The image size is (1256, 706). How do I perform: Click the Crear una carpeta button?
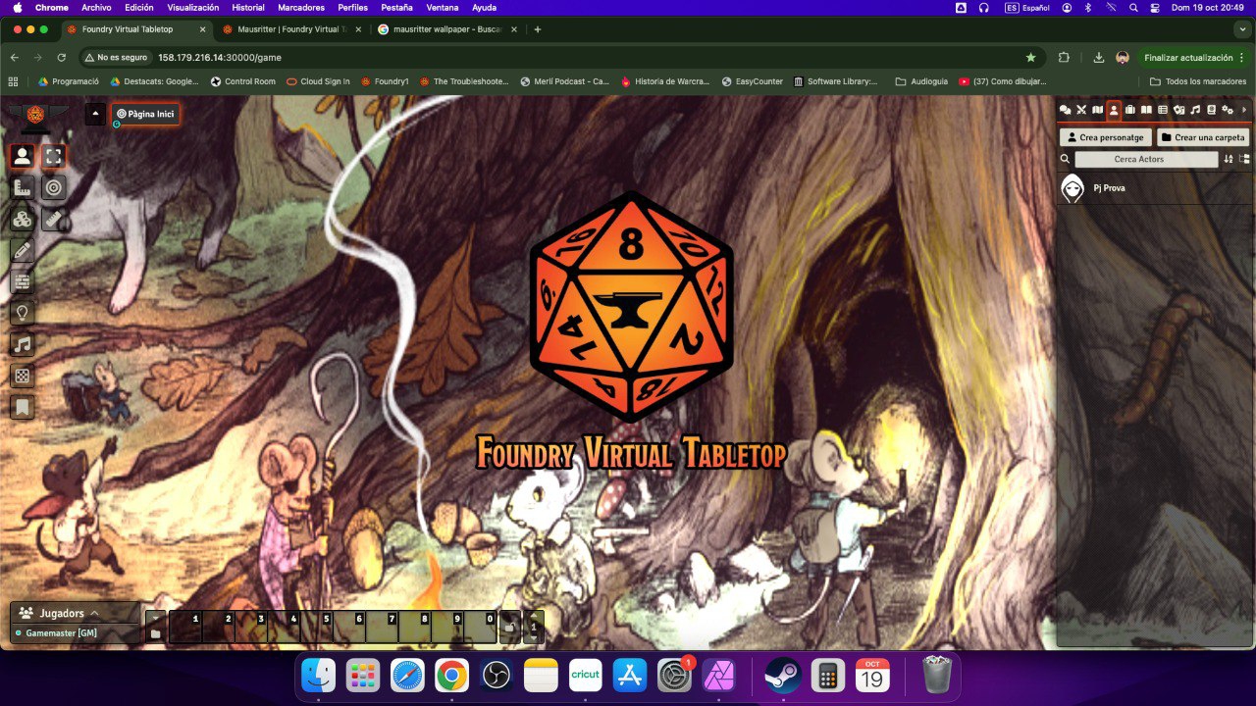tap(1202, 137)
